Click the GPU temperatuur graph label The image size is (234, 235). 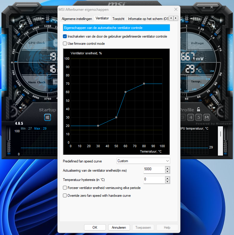click(x=194, y=128)
